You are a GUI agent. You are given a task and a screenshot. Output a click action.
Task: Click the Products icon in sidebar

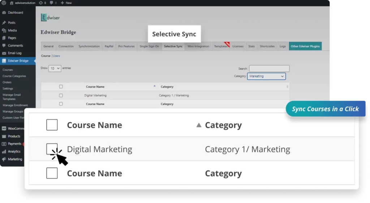pyautogui.click(x=4, y=136)
